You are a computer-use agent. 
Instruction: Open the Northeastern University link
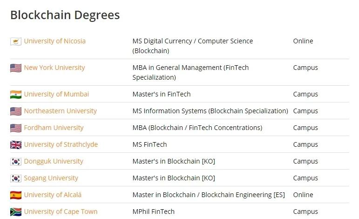click(61, 111)
